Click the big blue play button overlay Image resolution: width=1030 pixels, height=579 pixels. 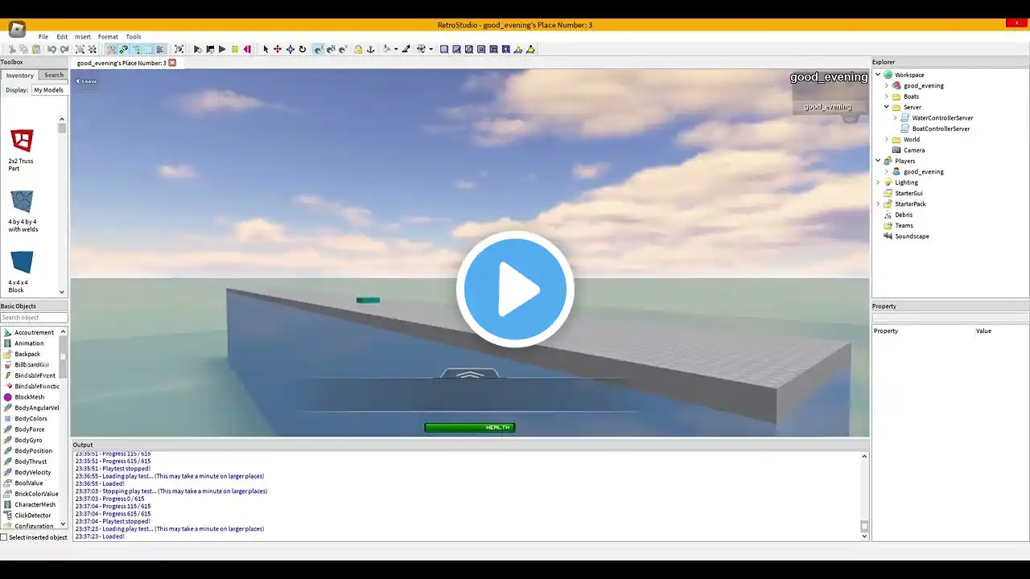tap(515, 289)
